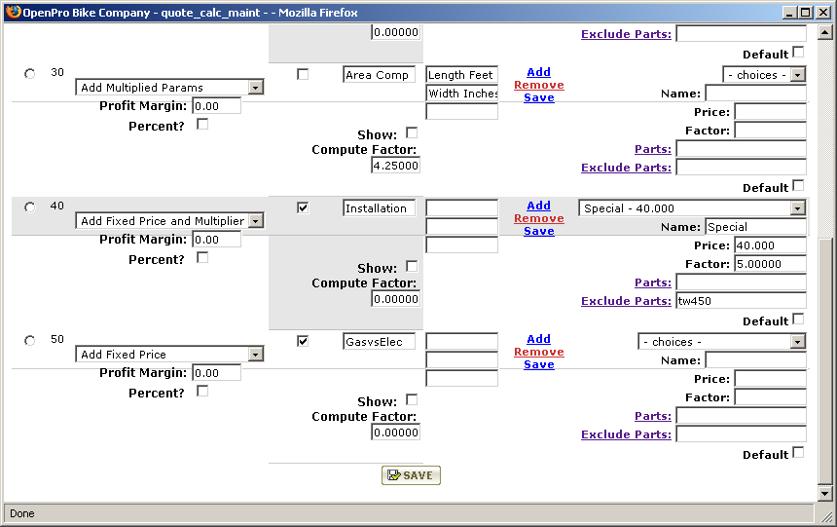Click the Price field containing 40.000
Viewport: 837px width, 527px height.
coord(770,245)
